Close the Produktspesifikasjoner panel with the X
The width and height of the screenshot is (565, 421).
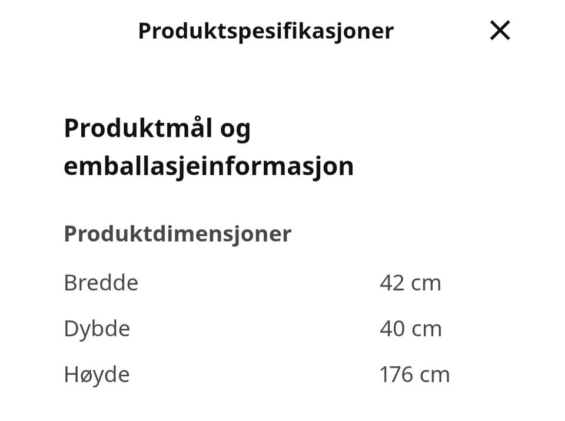(500, 30)
